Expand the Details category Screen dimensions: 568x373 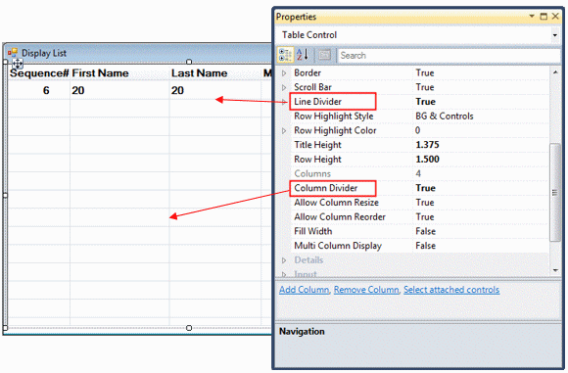click(x=284, y=260)
